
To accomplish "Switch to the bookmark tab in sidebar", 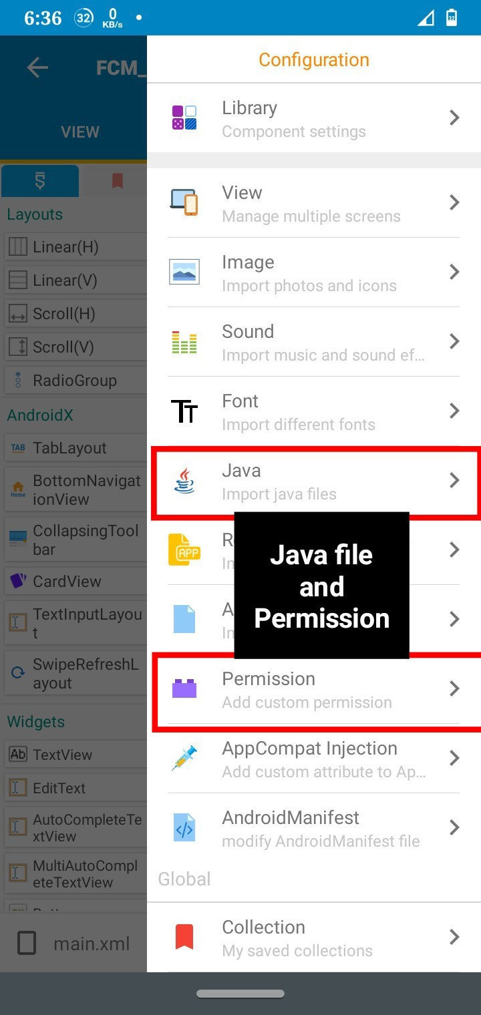I will coord(118,180).
